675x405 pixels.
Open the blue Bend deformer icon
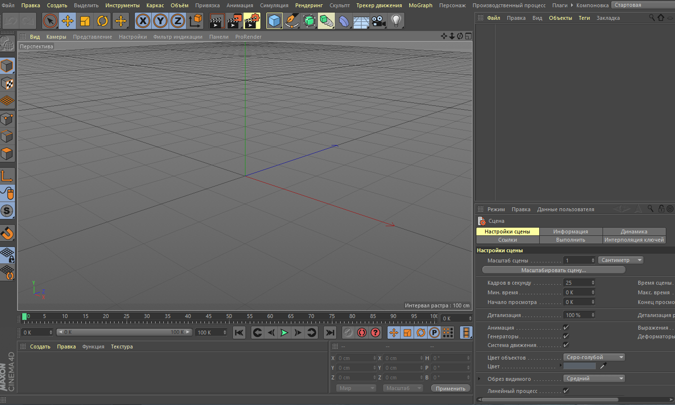tap(344, 21)
